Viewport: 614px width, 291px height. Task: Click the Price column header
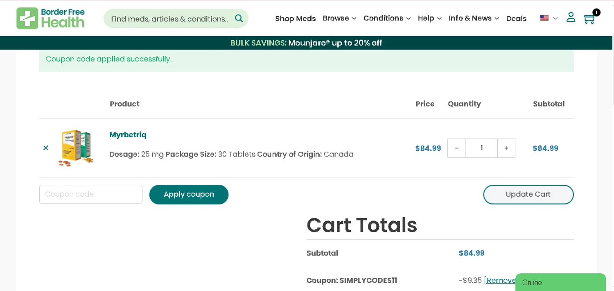coord(425,104)
